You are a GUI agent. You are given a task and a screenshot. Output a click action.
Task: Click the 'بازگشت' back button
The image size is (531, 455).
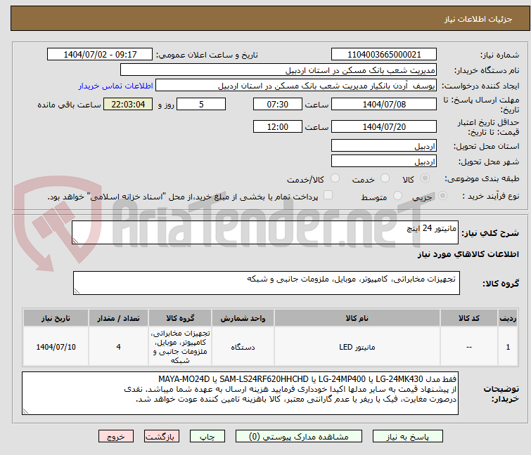point(162,437)
